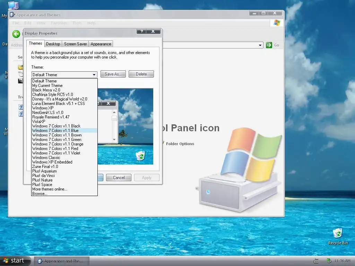Click Display Properties help question button
Viewport: 355px width, 266px height.
141,31
